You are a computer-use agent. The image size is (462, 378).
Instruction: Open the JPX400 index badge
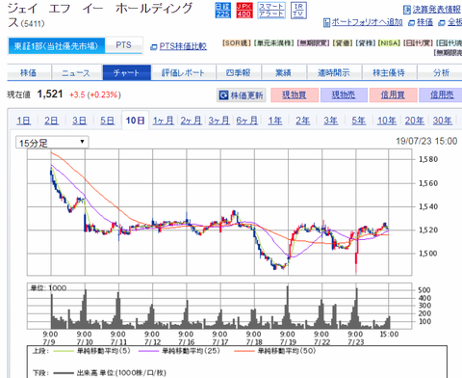click(x=244, y=11)
